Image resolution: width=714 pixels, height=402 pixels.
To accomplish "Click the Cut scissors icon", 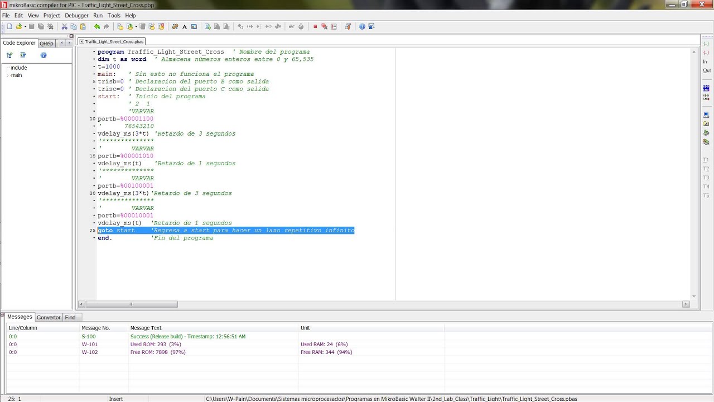I will tap(64, 26).
